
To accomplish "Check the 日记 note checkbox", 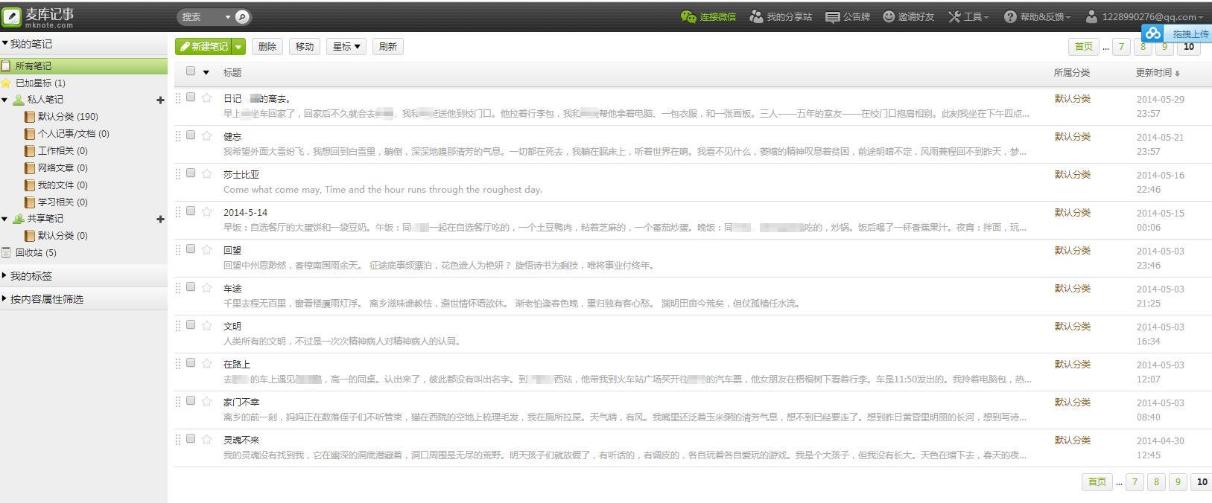I will [191, 97].
